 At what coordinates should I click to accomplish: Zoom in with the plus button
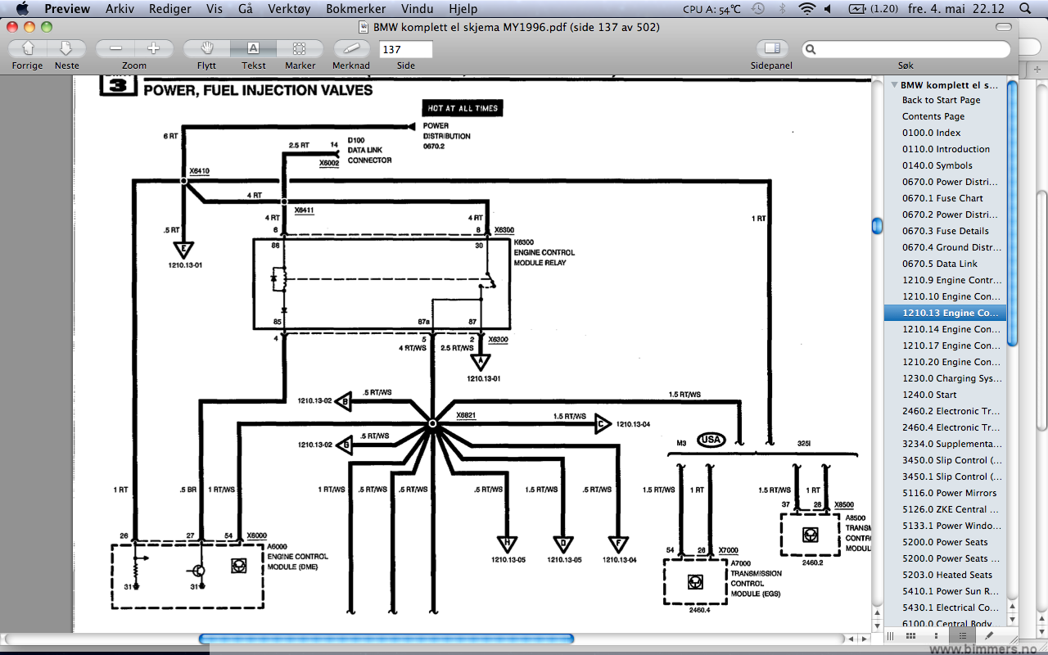pyautogui.click(x=153, y=48)
